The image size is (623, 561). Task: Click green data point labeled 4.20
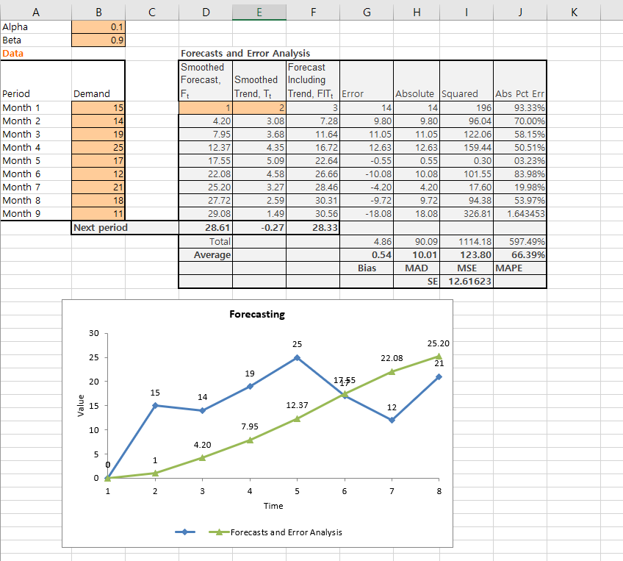click(x=202, y=458)
